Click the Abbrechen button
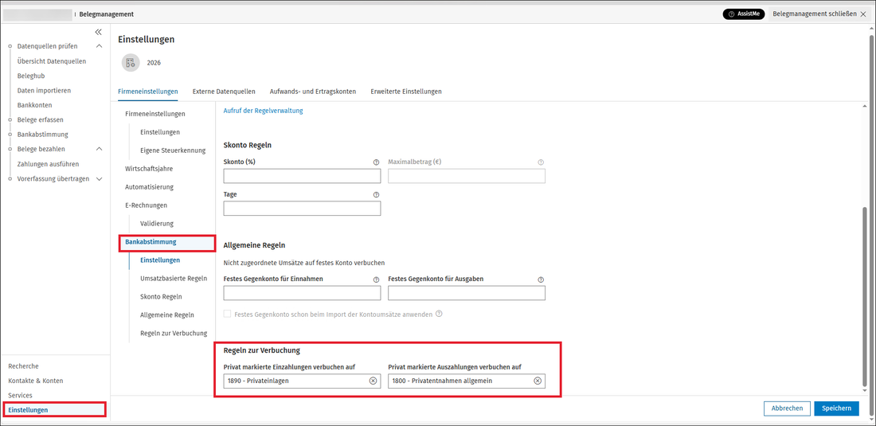 (787, 408)
